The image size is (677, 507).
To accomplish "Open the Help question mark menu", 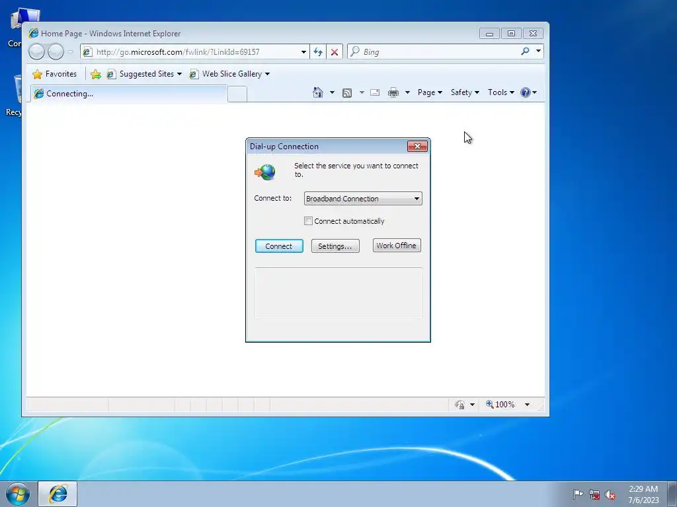I will pos(528,92).
